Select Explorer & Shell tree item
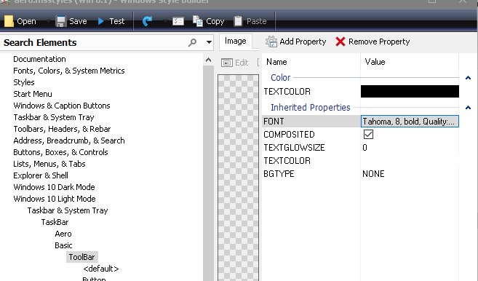This screenshot has height=281, width=478. [x=41, y=175]
